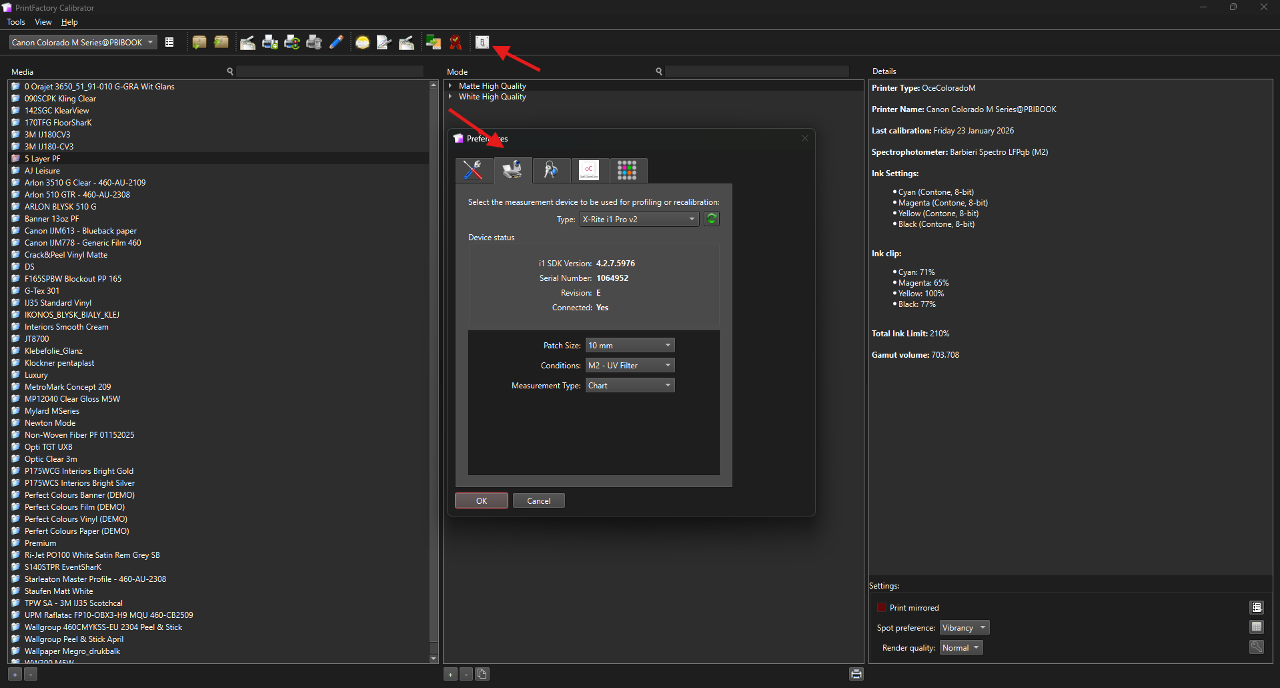Toggle the Print mirrored checkbox

pos(882,607)
